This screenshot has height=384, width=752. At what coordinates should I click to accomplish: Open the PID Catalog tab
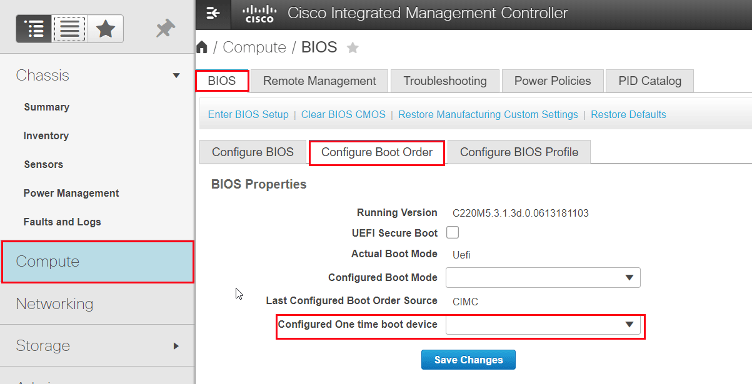click(x=650, y=81)
